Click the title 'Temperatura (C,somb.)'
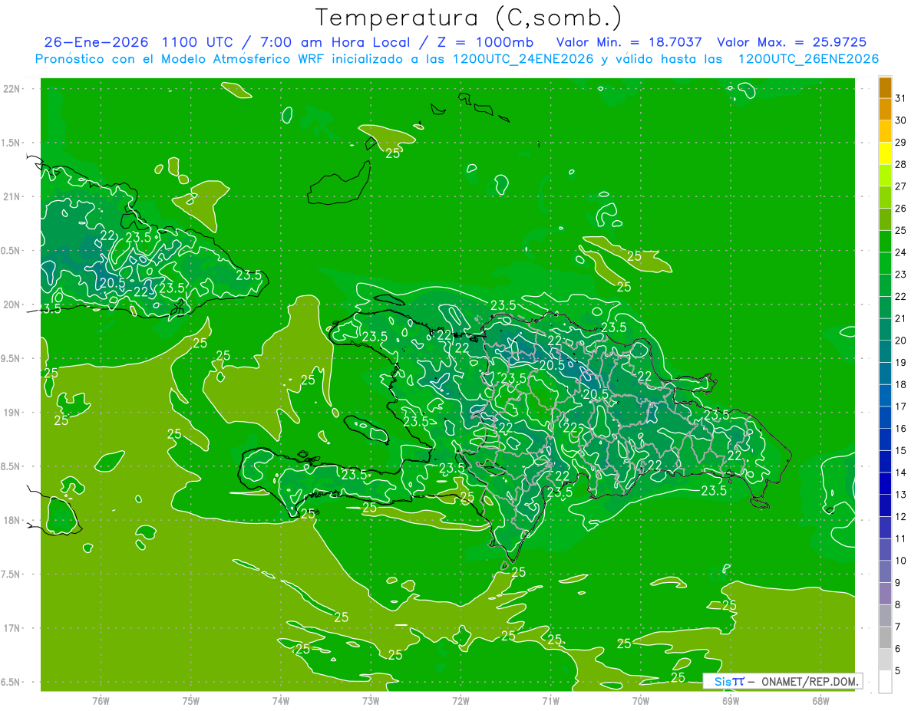Viewport: 921px width, 711px height. (x=469, y=18)
